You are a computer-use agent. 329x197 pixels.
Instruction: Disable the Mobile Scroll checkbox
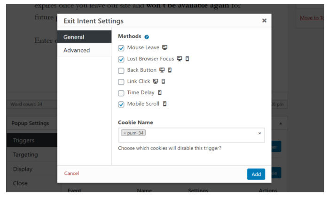[x=121, y=104]
